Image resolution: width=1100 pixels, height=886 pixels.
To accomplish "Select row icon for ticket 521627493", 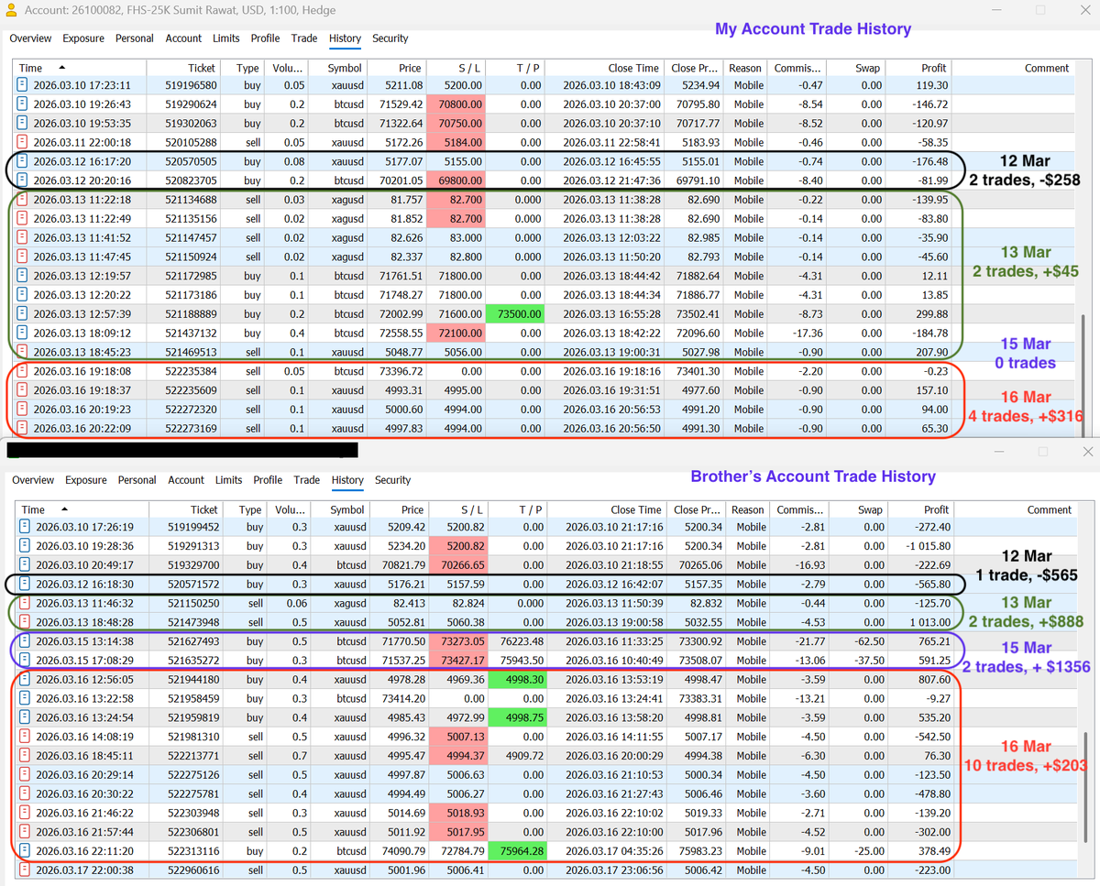I will (x=26, y=641).
